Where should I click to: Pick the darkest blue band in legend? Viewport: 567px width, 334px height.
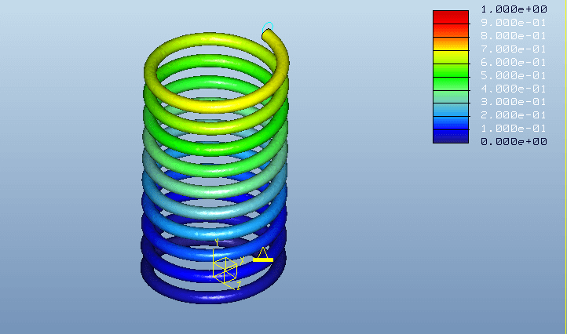point(451,136)
